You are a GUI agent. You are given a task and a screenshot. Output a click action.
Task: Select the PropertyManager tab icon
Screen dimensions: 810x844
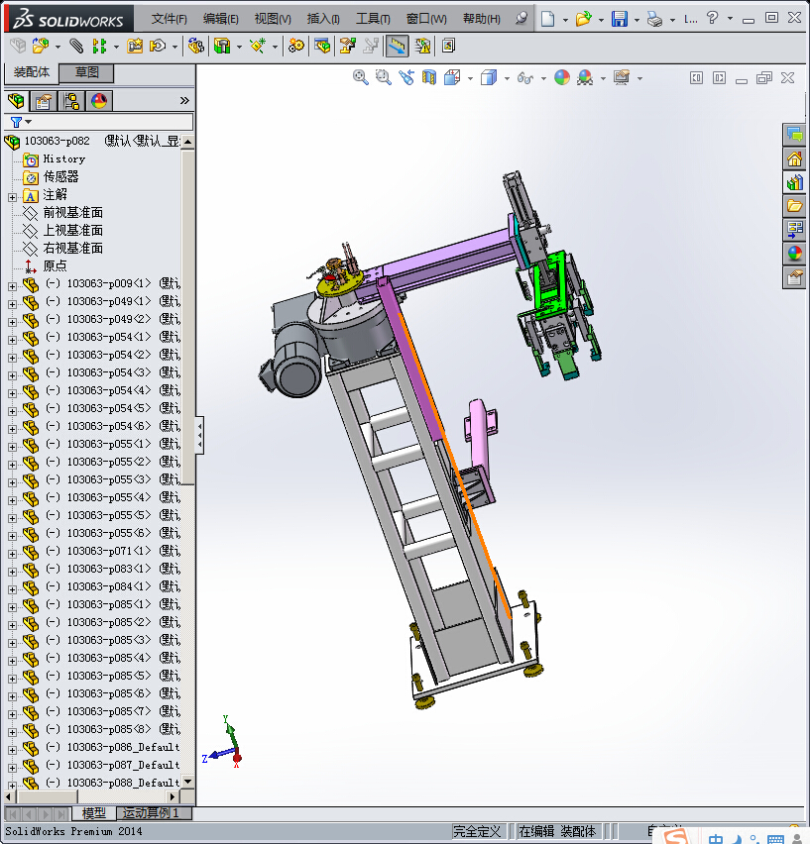[44, 101]
